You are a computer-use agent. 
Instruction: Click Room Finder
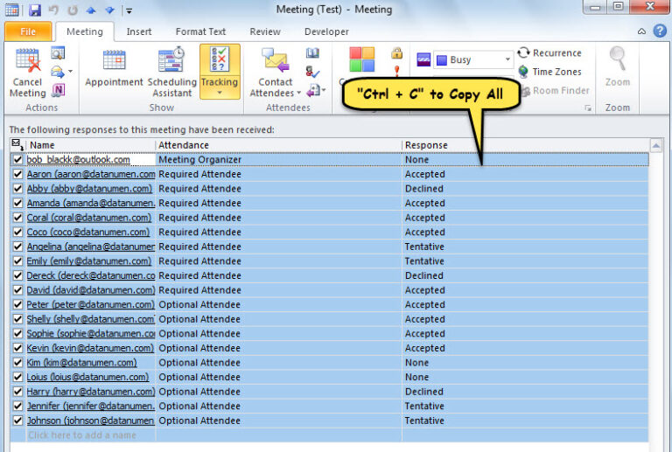pos(556,91)
